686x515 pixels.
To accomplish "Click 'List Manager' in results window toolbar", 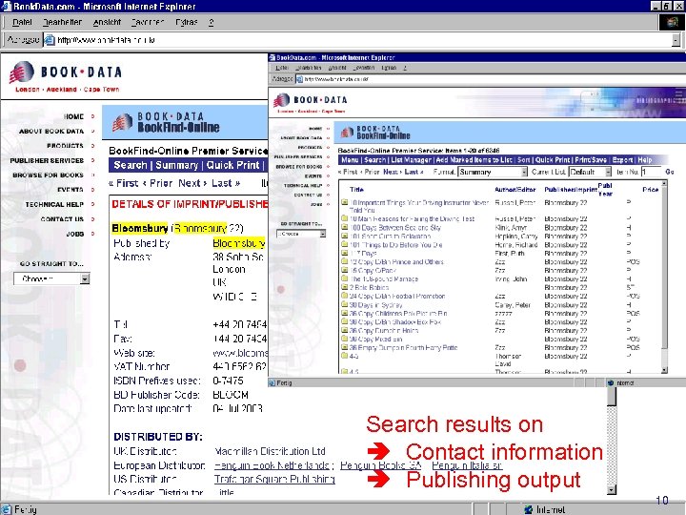I will coord(412,160).
